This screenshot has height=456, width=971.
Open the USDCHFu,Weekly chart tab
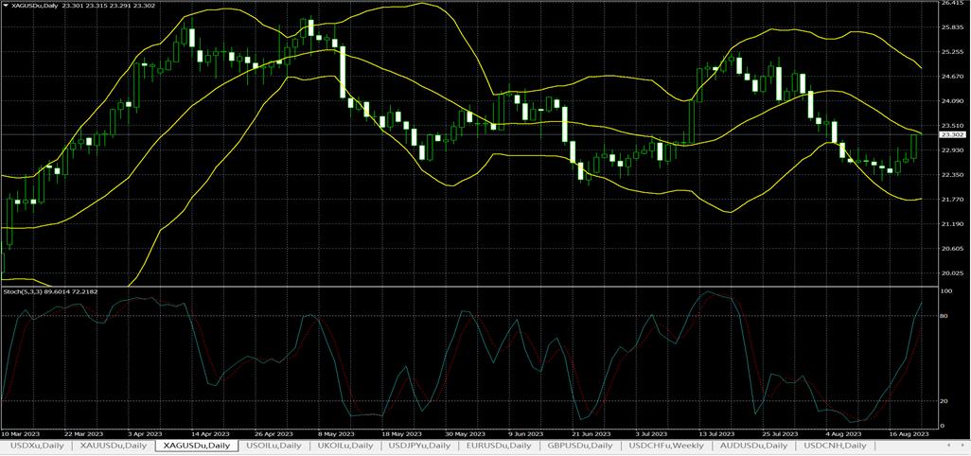(666, 445)
